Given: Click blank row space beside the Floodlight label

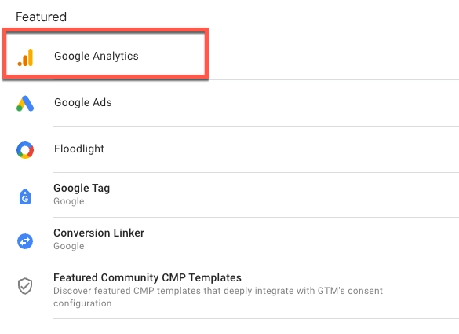Looking at the screenshot, I should pos(281,149).
